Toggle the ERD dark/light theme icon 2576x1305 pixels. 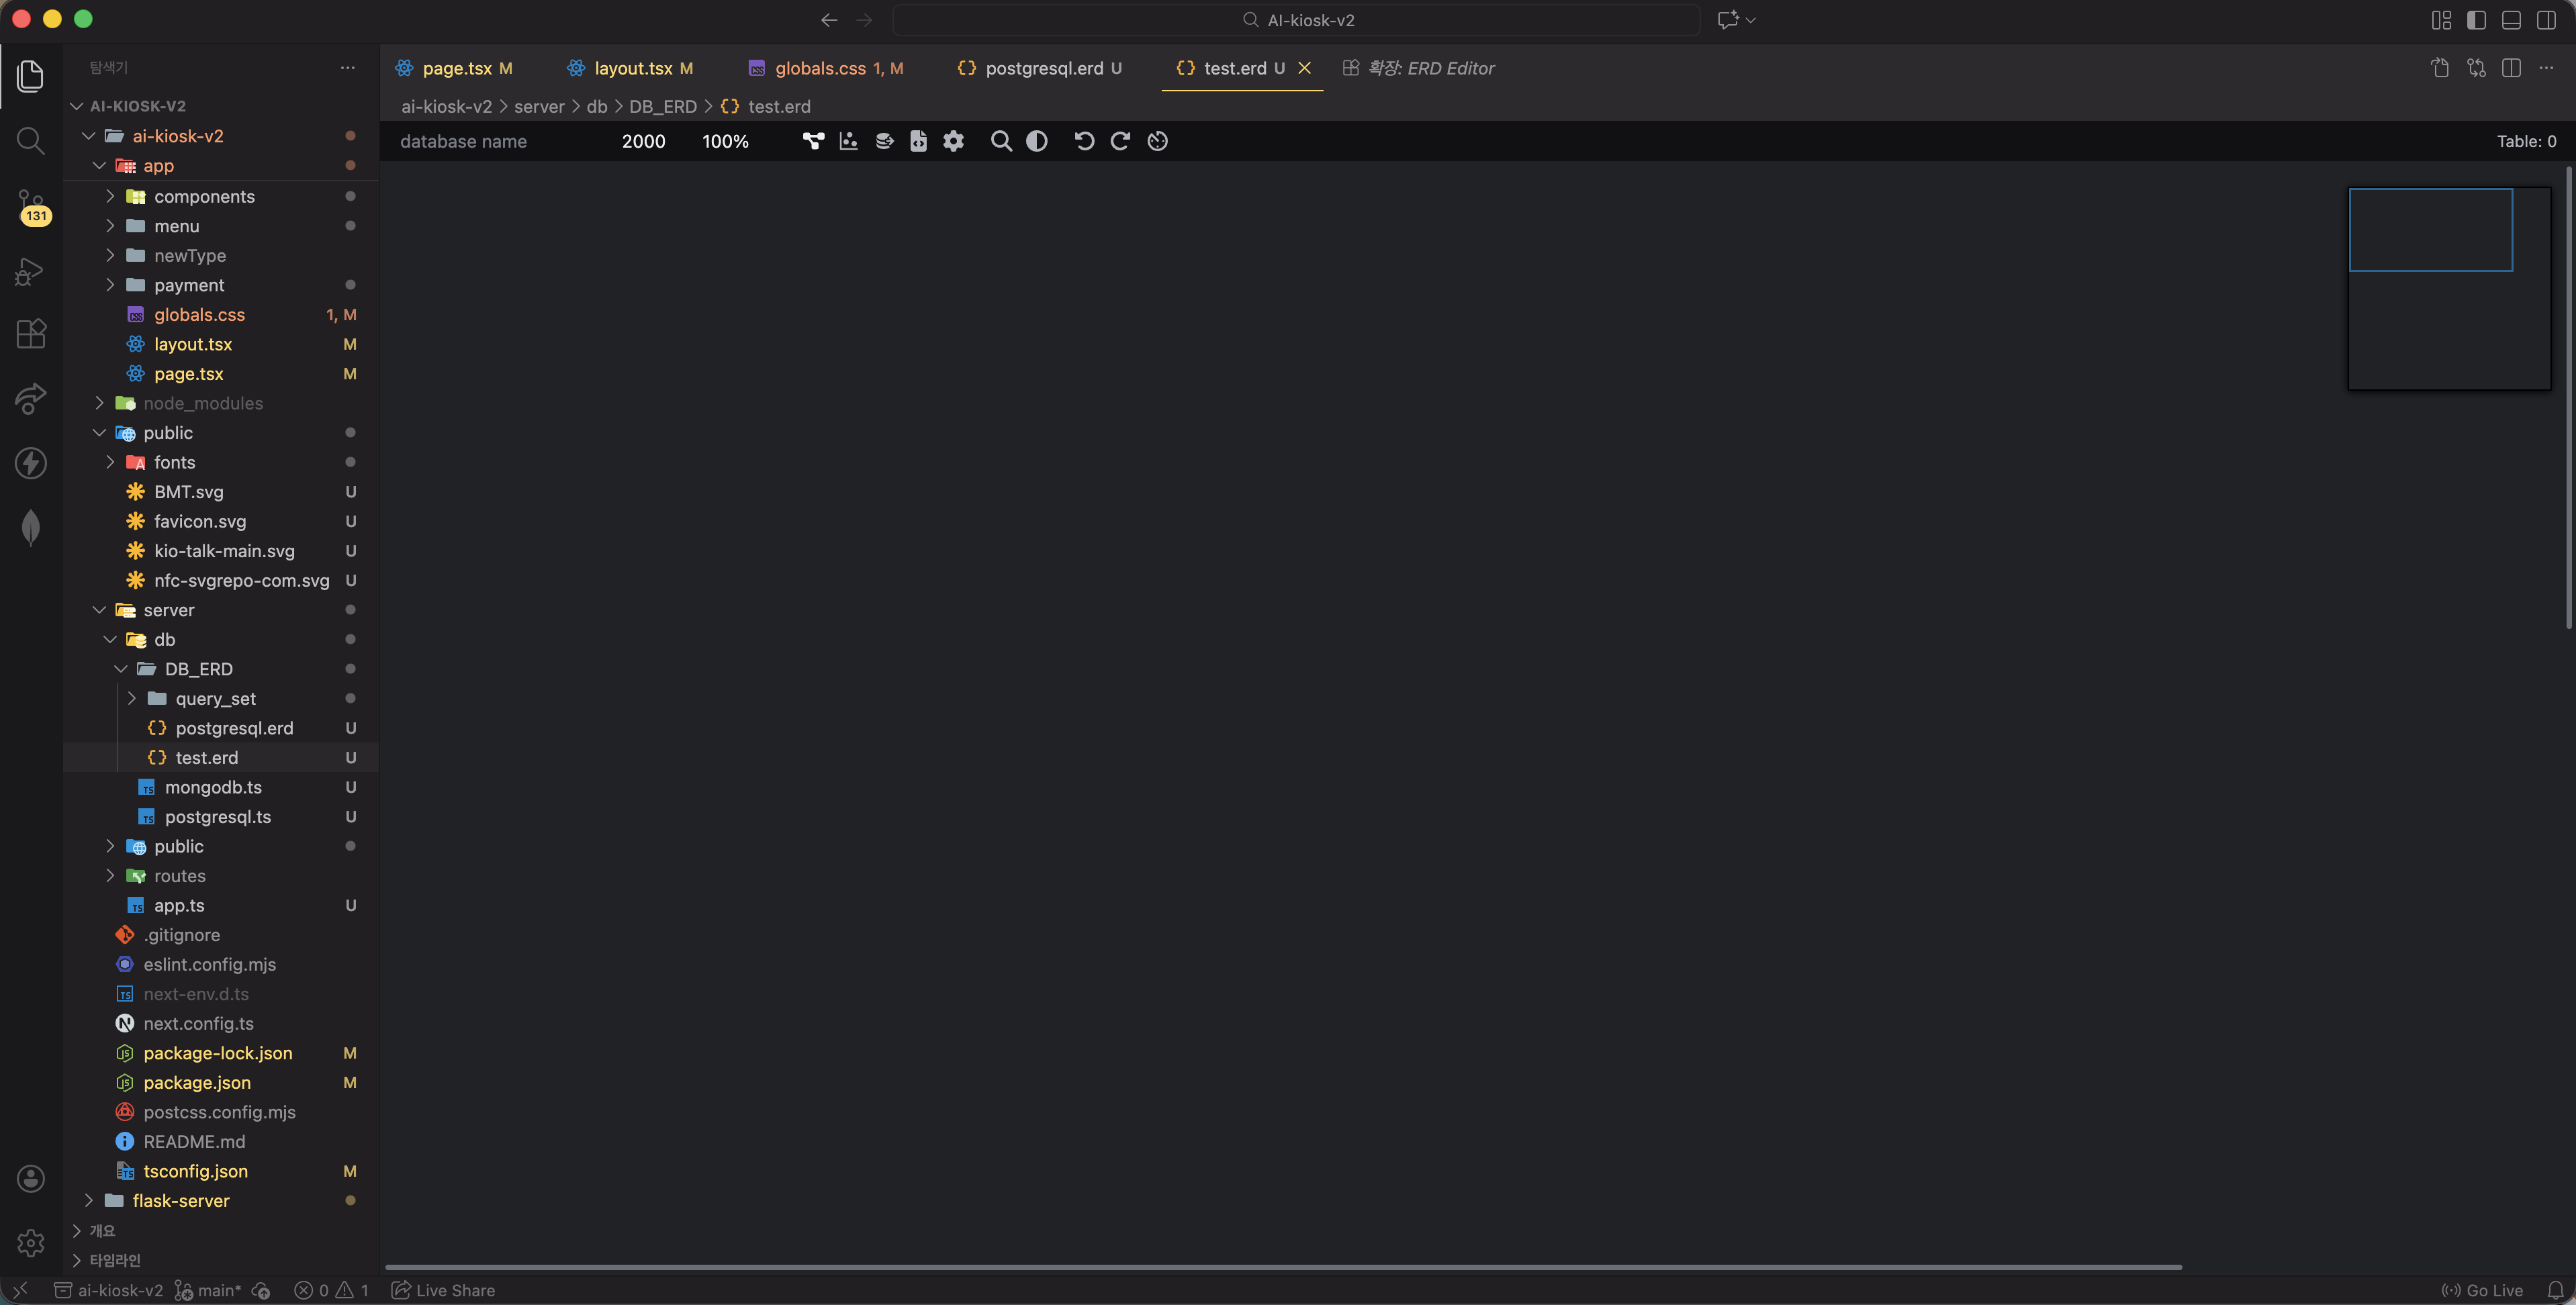click(1036, 141)
